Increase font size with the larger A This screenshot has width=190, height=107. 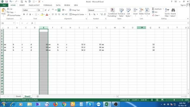tap(46, 10)
